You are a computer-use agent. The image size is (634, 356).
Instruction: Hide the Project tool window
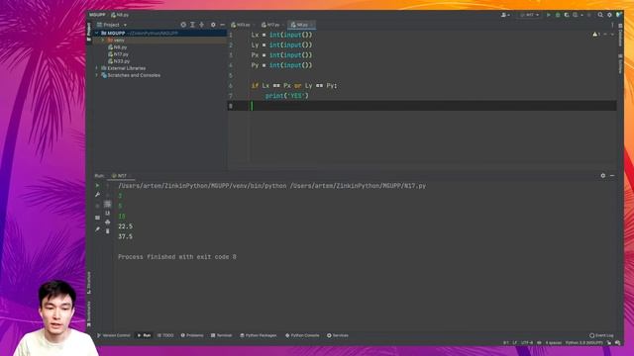(x=222, y=25)
